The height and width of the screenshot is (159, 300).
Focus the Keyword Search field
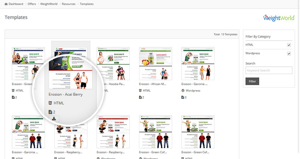269,70
